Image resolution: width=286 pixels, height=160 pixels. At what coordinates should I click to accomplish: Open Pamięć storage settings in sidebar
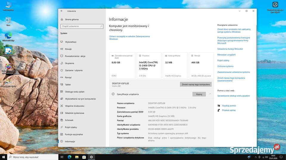tap(68, 77)
